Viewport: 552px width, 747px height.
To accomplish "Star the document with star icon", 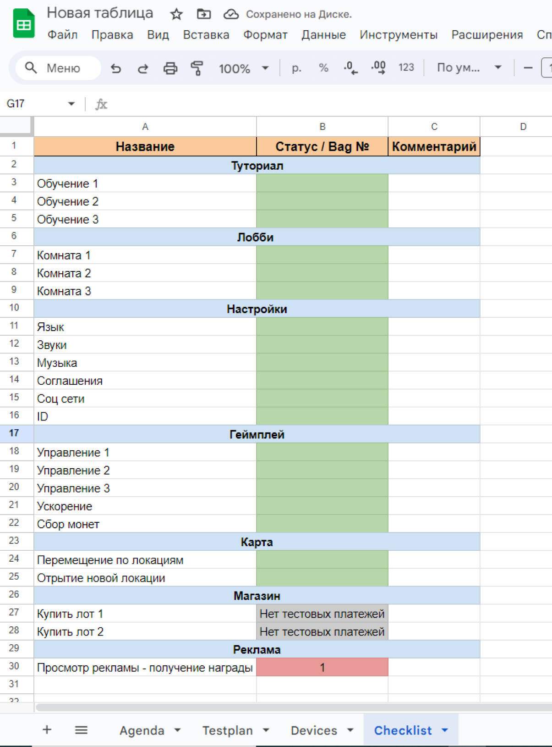I will pos(176,14).
